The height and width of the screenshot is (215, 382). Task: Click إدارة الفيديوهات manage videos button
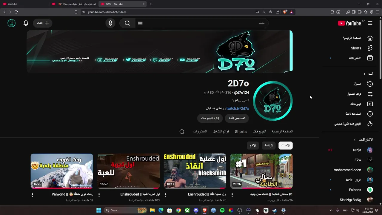(210, 118)
